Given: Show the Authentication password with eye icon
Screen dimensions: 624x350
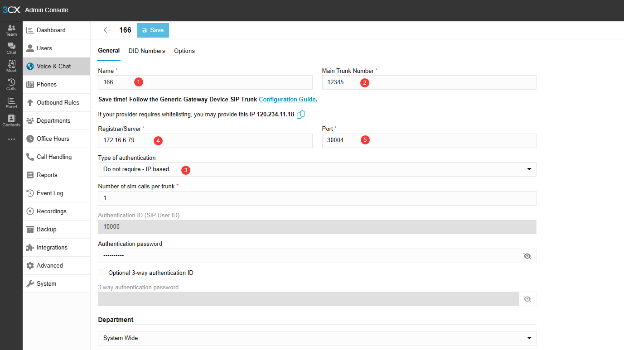Looking at the screenshot, I should tap(527, 256).
